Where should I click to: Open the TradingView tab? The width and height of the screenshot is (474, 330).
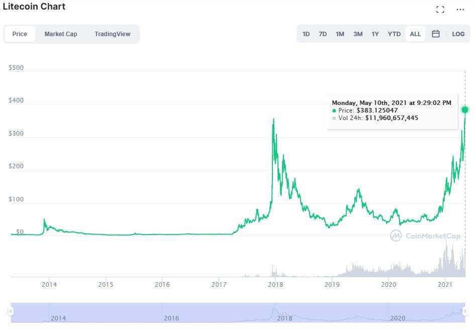(112, 34)
